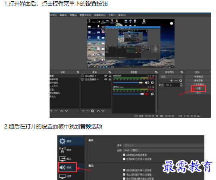Pop out the 混音器 dock panel icon
216x180 pixels.
(156, 72)
